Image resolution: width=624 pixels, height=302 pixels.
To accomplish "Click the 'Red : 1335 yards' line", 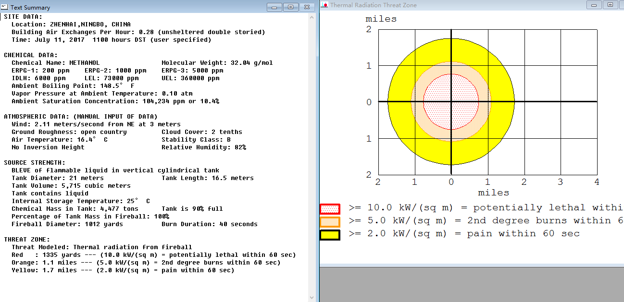I will [153, 255].
